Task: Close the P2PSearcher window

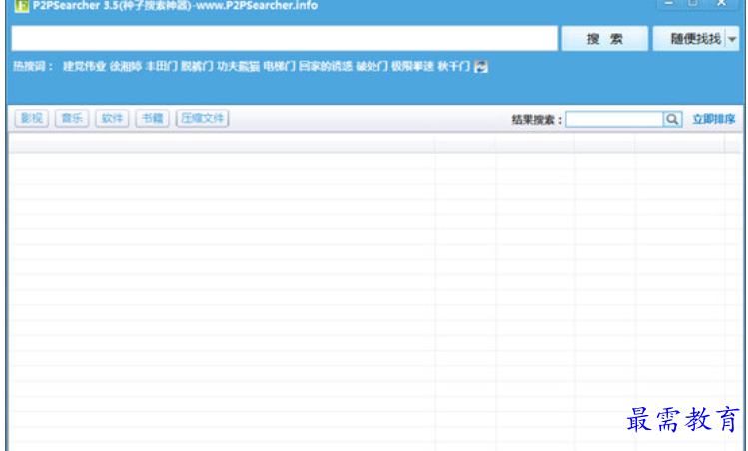Action: point(722,4)
